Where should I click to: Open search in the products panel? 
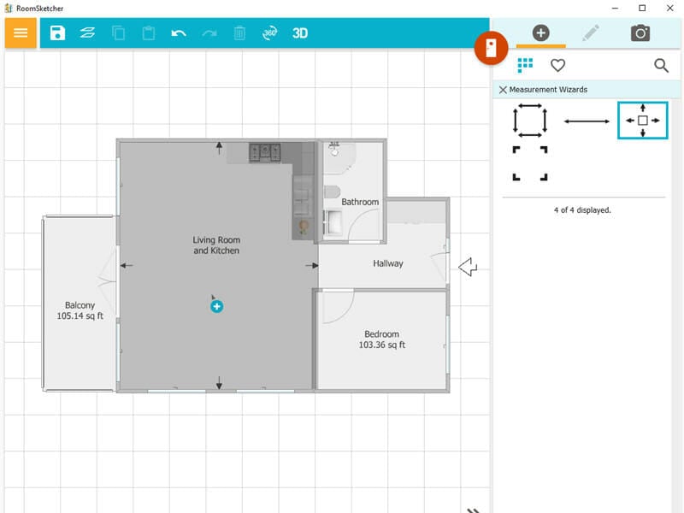(x=662, y=65)
